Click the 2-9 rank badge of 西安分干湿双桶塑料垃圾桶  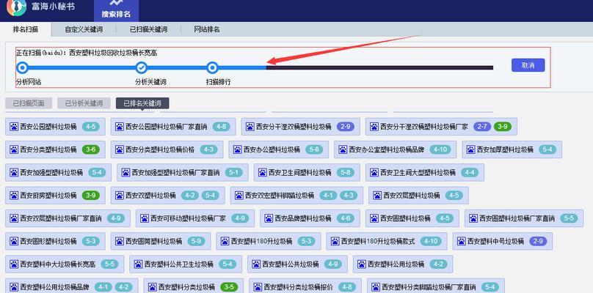[345, 127]
